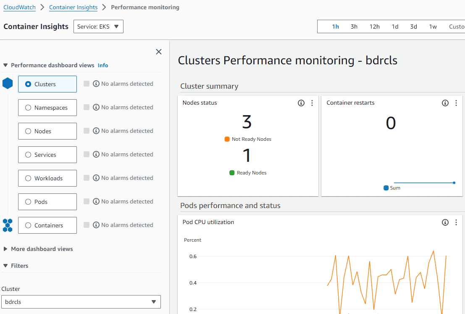Click the Nodes alarm status square
The image size is (465, 314).
point(87,131)
